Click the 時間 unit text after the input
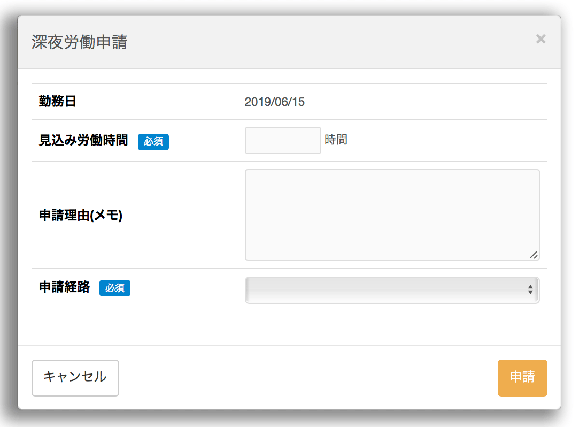The image size is (579, 427). tap(336, 140)
